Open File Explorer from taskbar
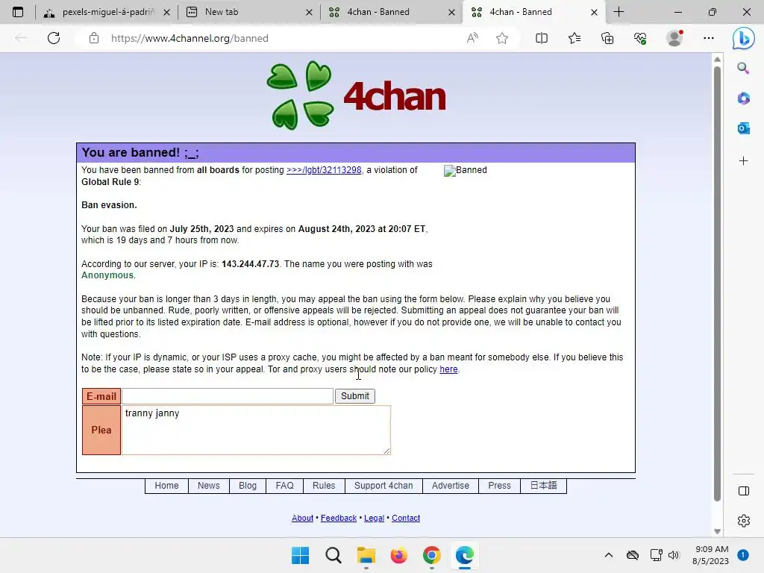764x573 pixels. (x=366, y=555)
